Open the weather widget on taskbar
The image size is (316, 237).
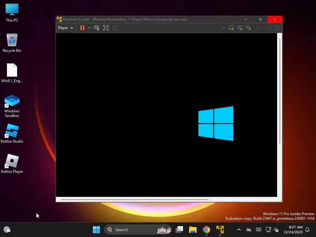7,230
